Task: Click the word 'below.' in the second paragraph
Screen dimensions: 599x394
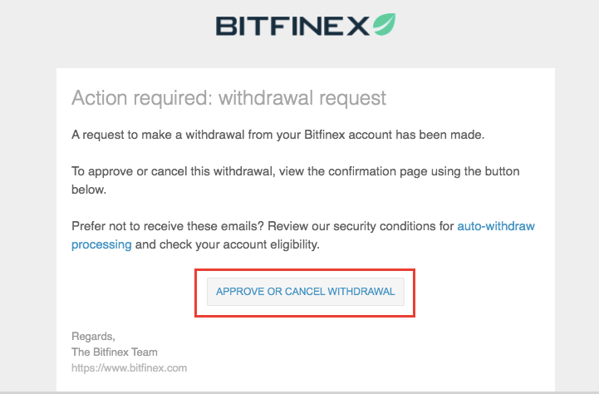Action: pyautogui.click(x=89, y=190)
